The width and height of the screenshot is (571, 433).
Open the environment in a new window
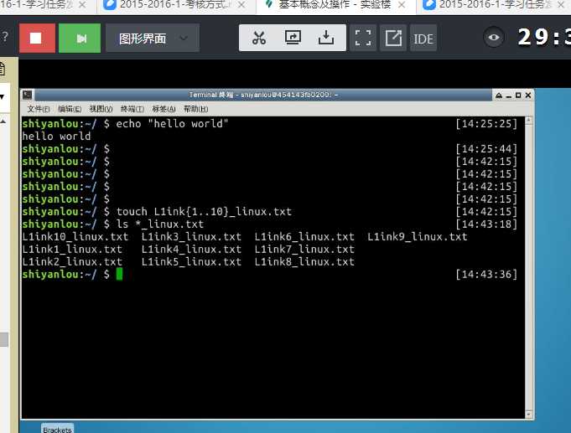pyautogui.click(x=393, y=38)
